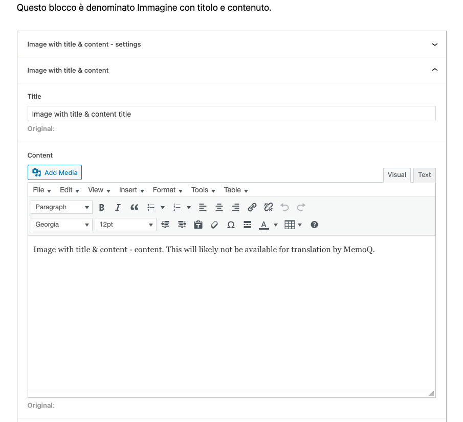The height and width of the screenshot is (422, 463).
Task: Switch to Visual editor tab
Action: [397, 175]
